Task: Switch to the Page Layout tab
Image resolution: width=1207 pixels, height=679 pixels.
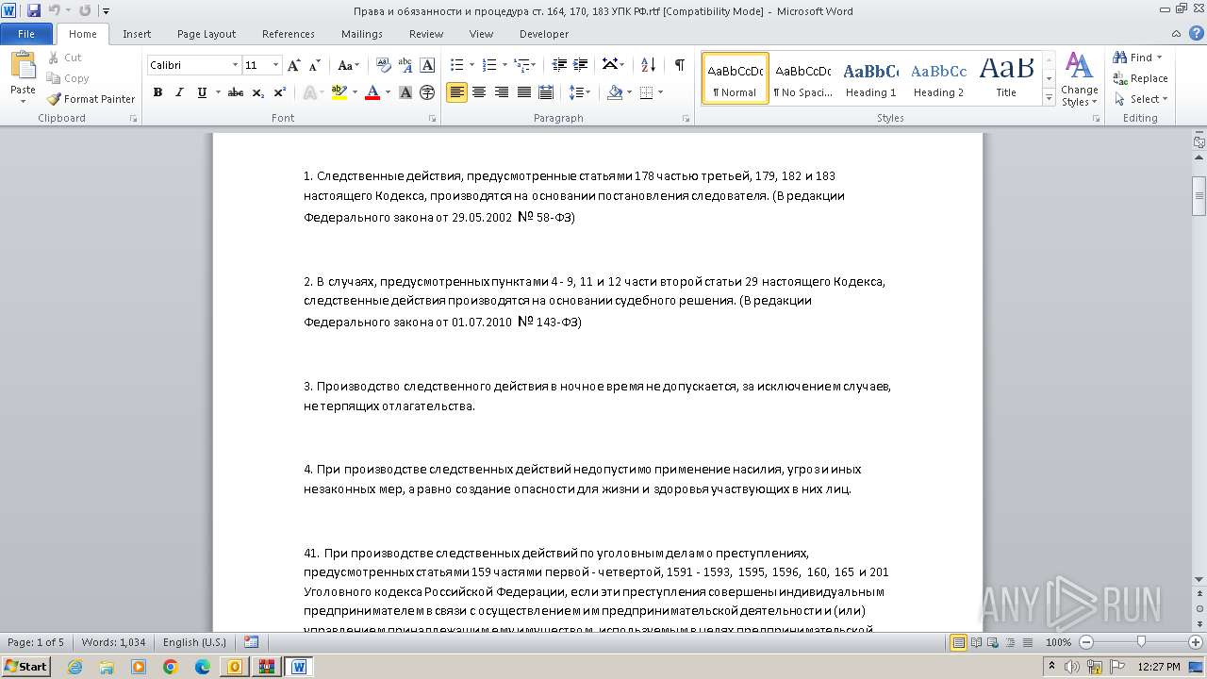Action: pyautogui.click(x=207, y=34)
